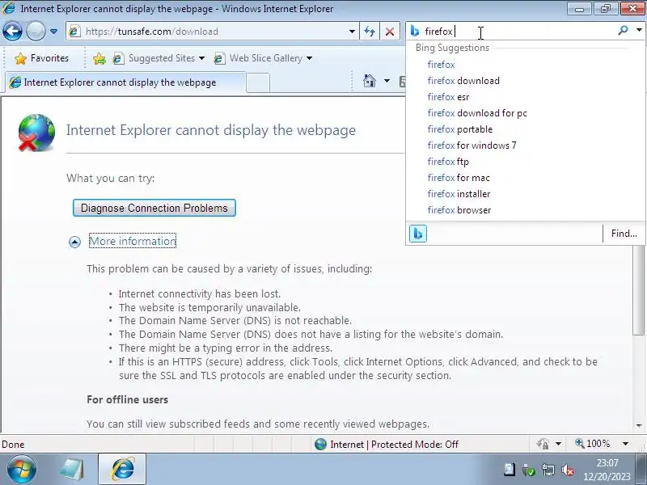This screenshot has width=647, height=485.
Task: Click scrollbar down arrow
Action: click(x=639, y=425)
